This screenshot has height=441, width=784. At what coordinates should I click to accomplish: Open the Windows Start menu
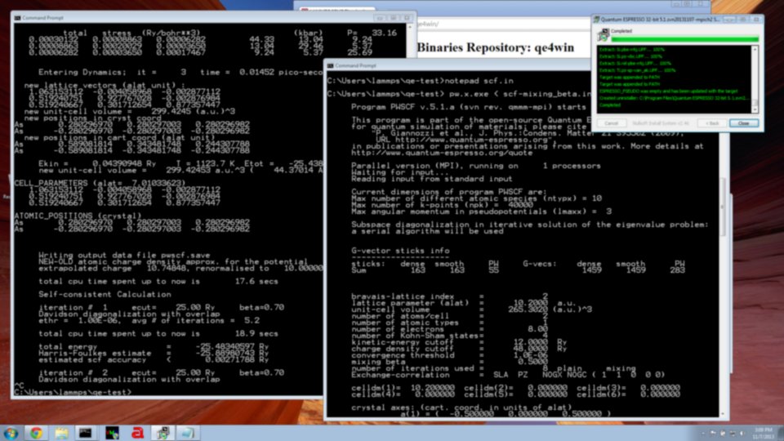tap(11, 432)
